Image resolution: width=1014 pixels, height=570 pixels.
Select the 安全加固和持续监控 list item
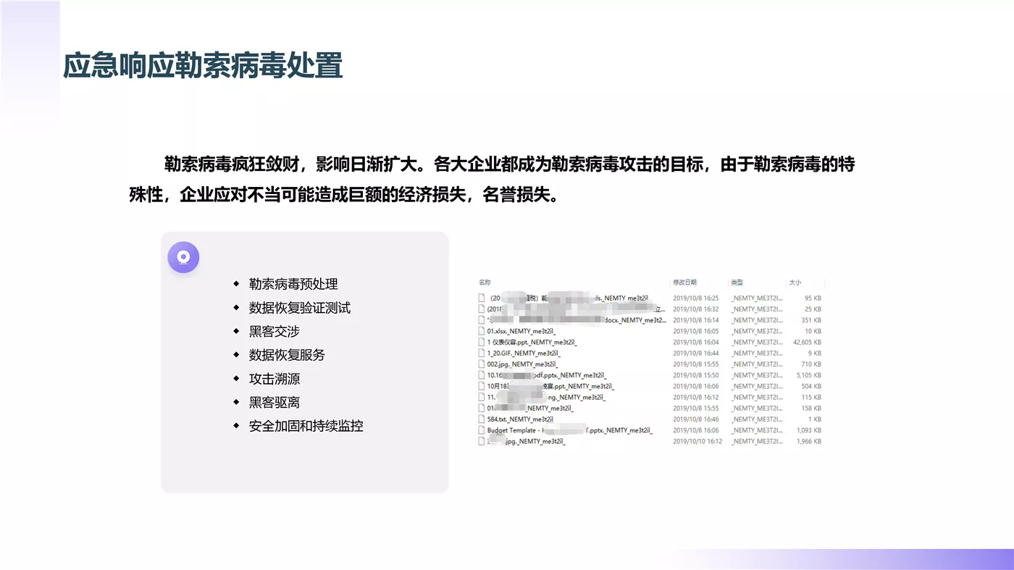point(306,426)
